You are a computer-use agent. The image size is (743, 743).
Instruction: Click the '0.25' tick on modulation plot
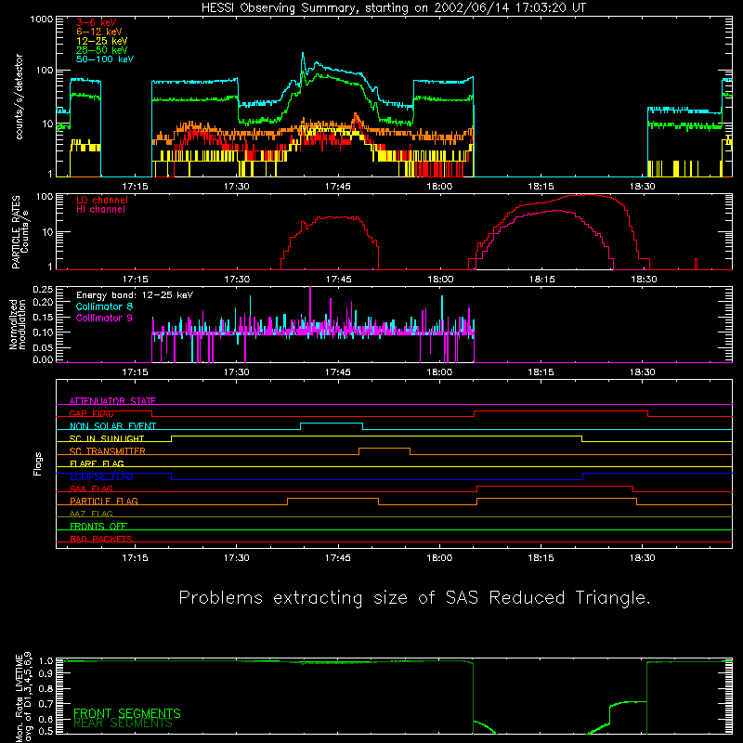tap(43, 290)
